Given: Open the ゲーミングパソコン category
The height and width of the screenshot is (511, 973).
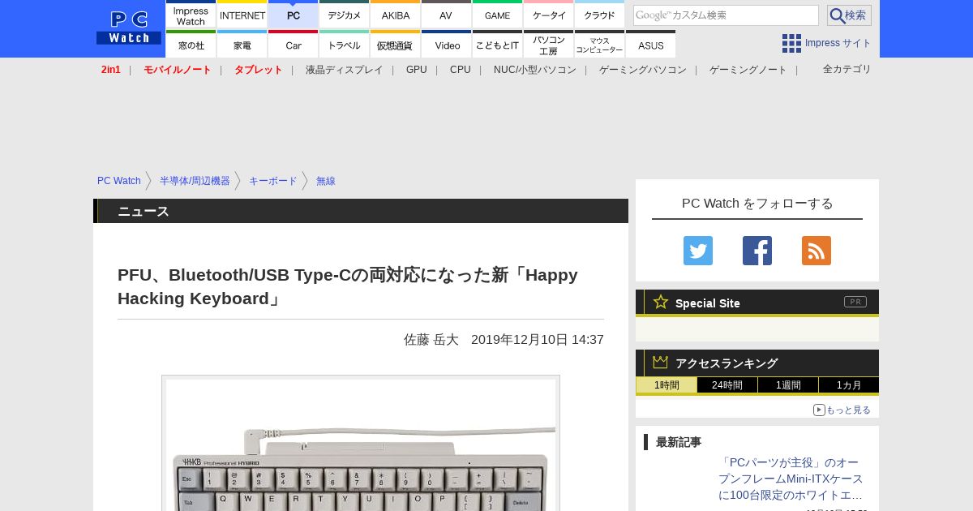Looking at the screenshot, I should click(643, 70).
